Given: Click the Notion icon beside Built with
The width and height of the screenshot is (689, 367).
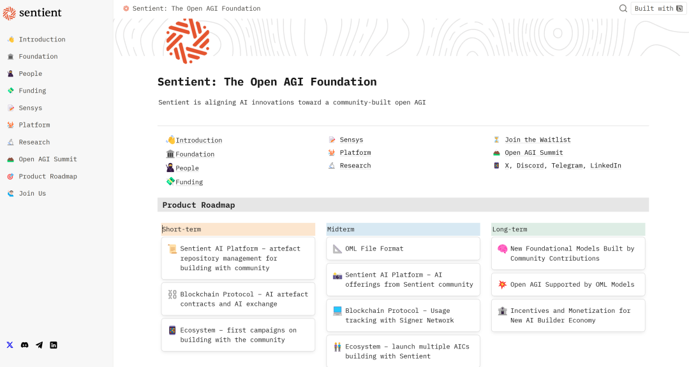Looking at the screenshot, I should tap(681, 8).
